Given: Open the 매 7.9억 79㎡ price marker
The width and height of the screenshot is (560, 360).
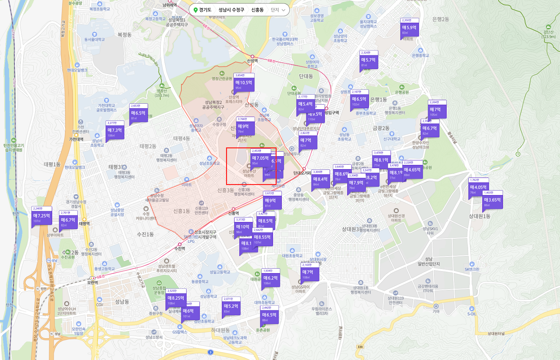Looking at the screenshot, I should [x=356, y=183].
